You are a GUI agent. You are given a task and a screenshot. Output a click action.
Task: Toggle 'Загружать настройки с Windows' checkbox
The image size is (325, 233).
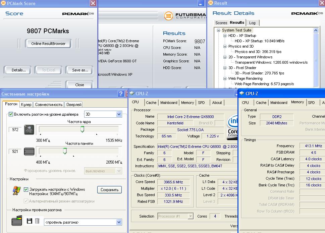(26, 189)
